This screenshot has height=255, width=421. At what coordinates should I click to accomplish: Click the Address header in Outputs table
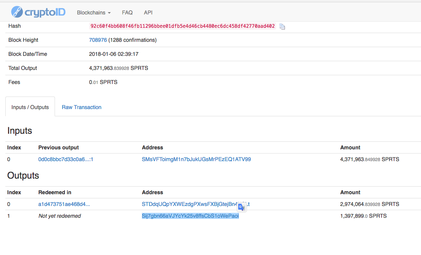pyautogui.click(x=152, y=192)
